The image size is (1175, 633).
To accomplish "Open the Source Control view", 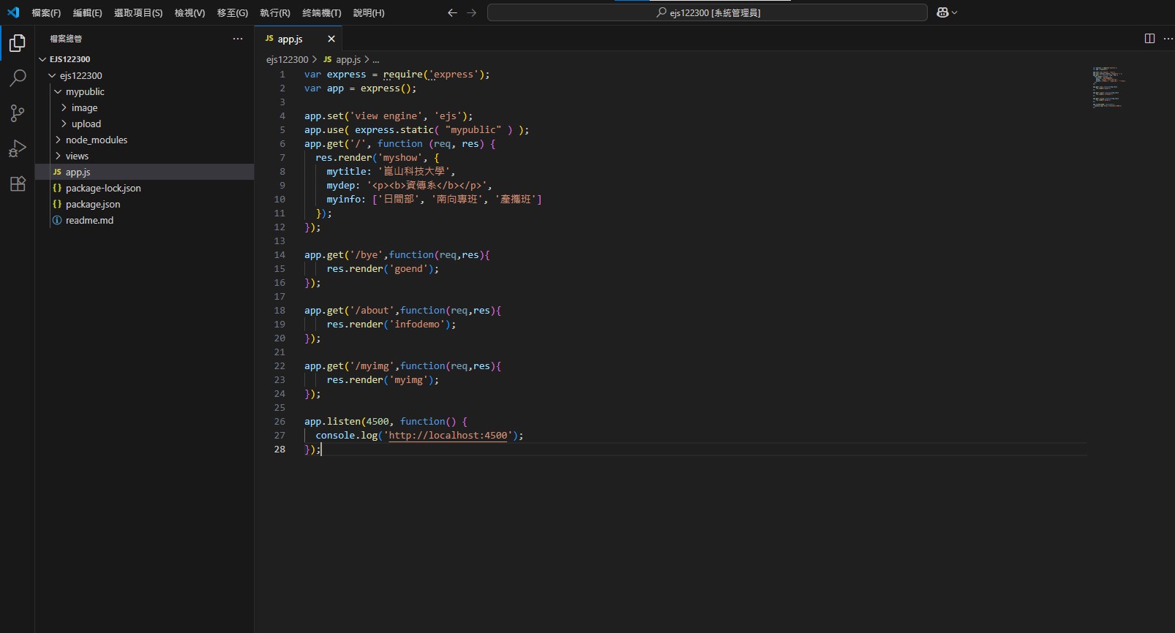I will [18, 113].
